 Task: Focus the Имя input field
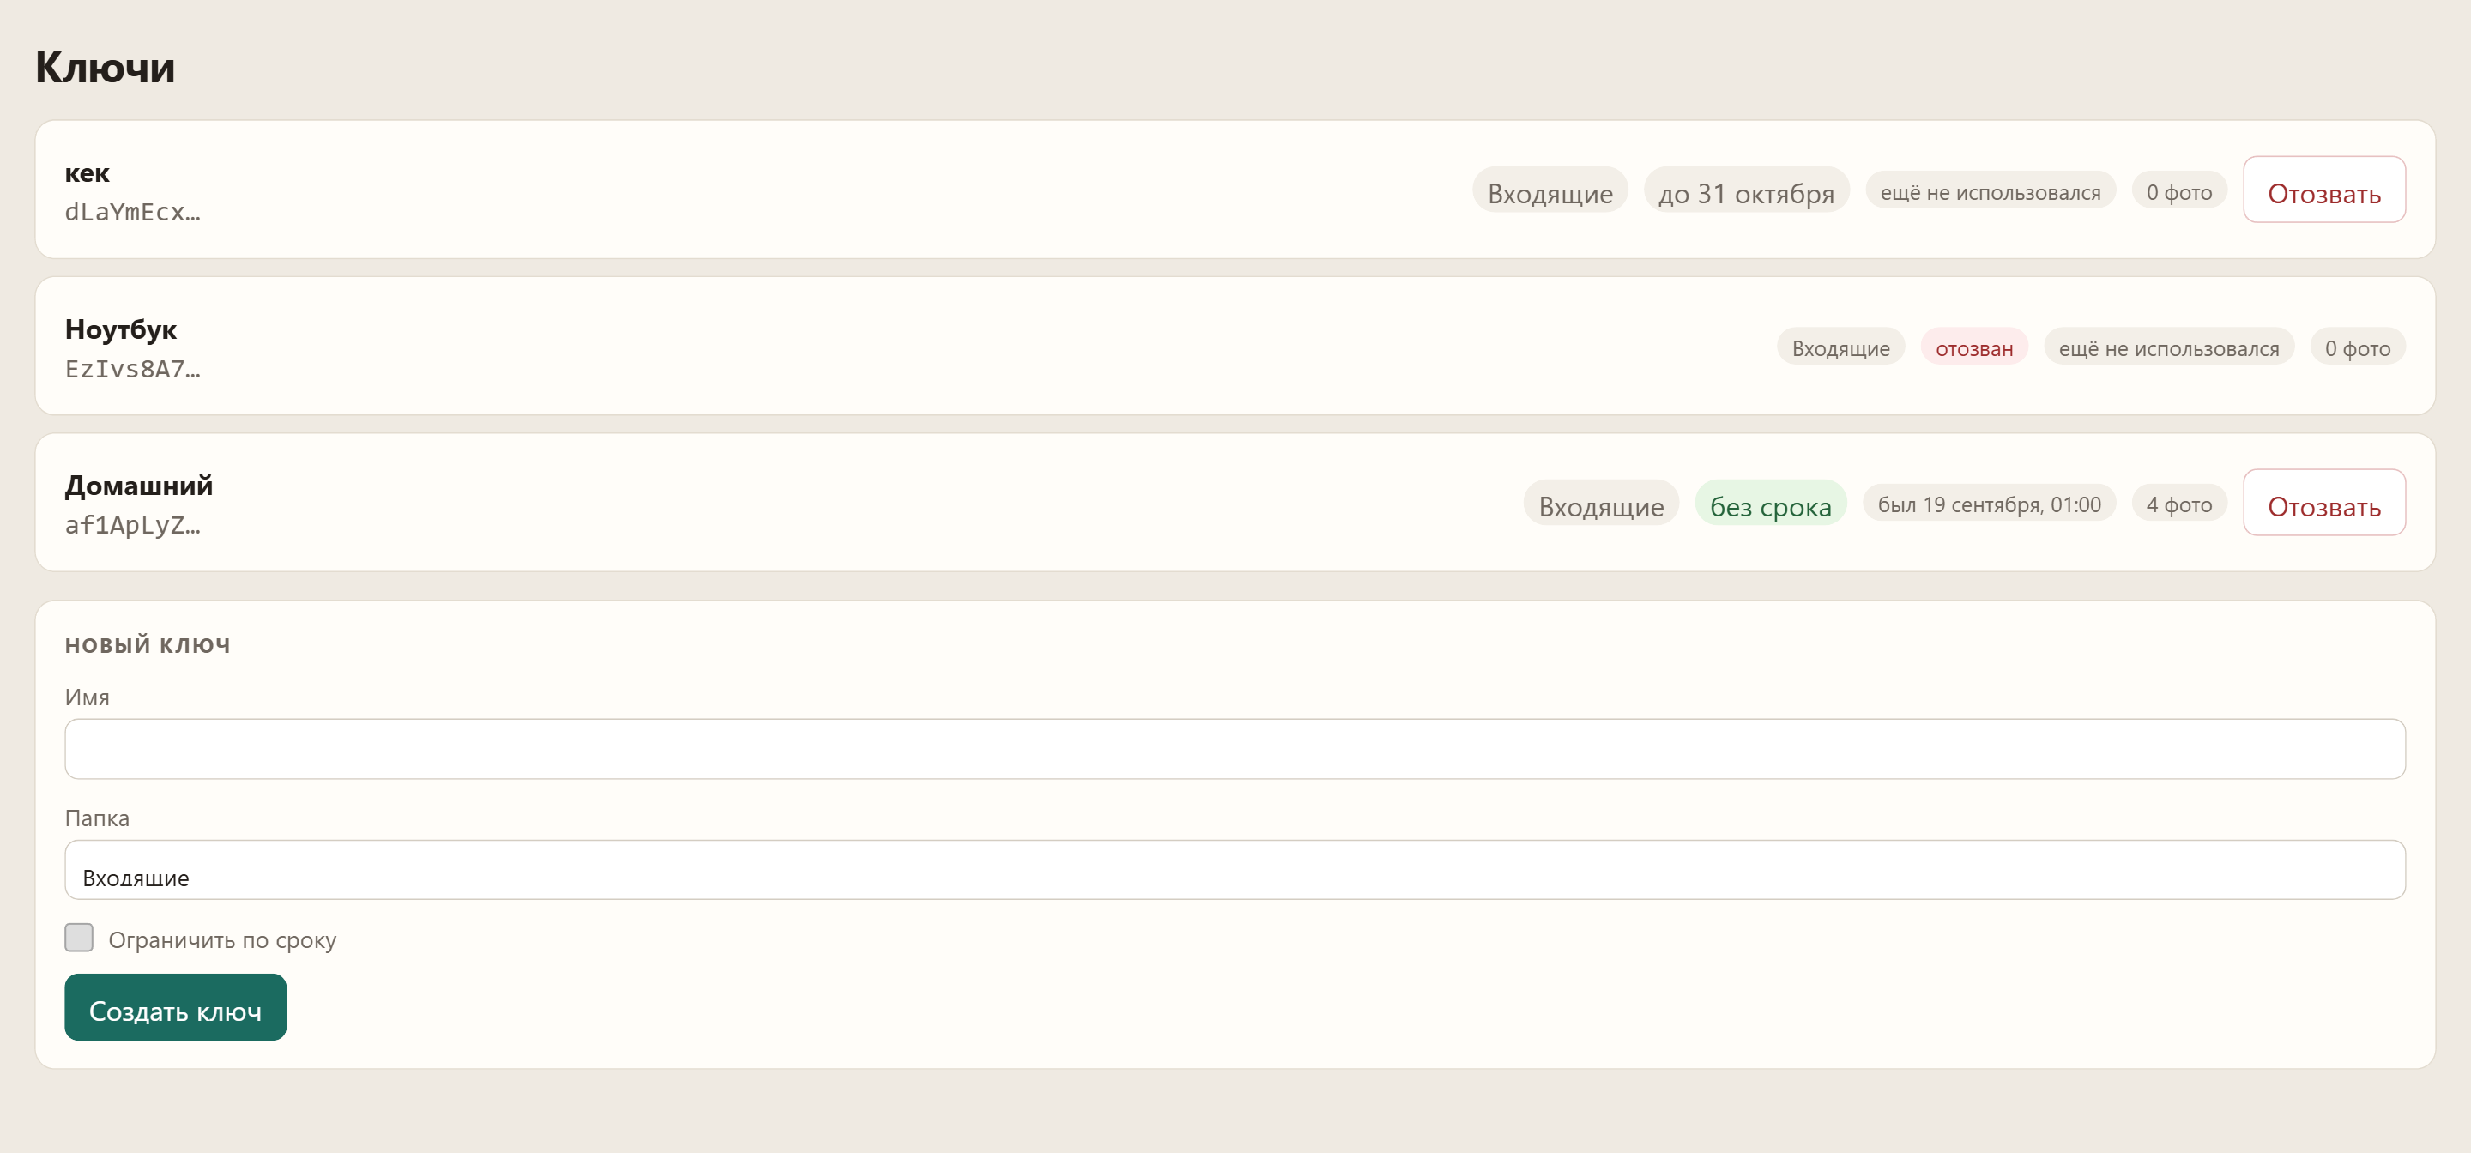coord(1235,749)
